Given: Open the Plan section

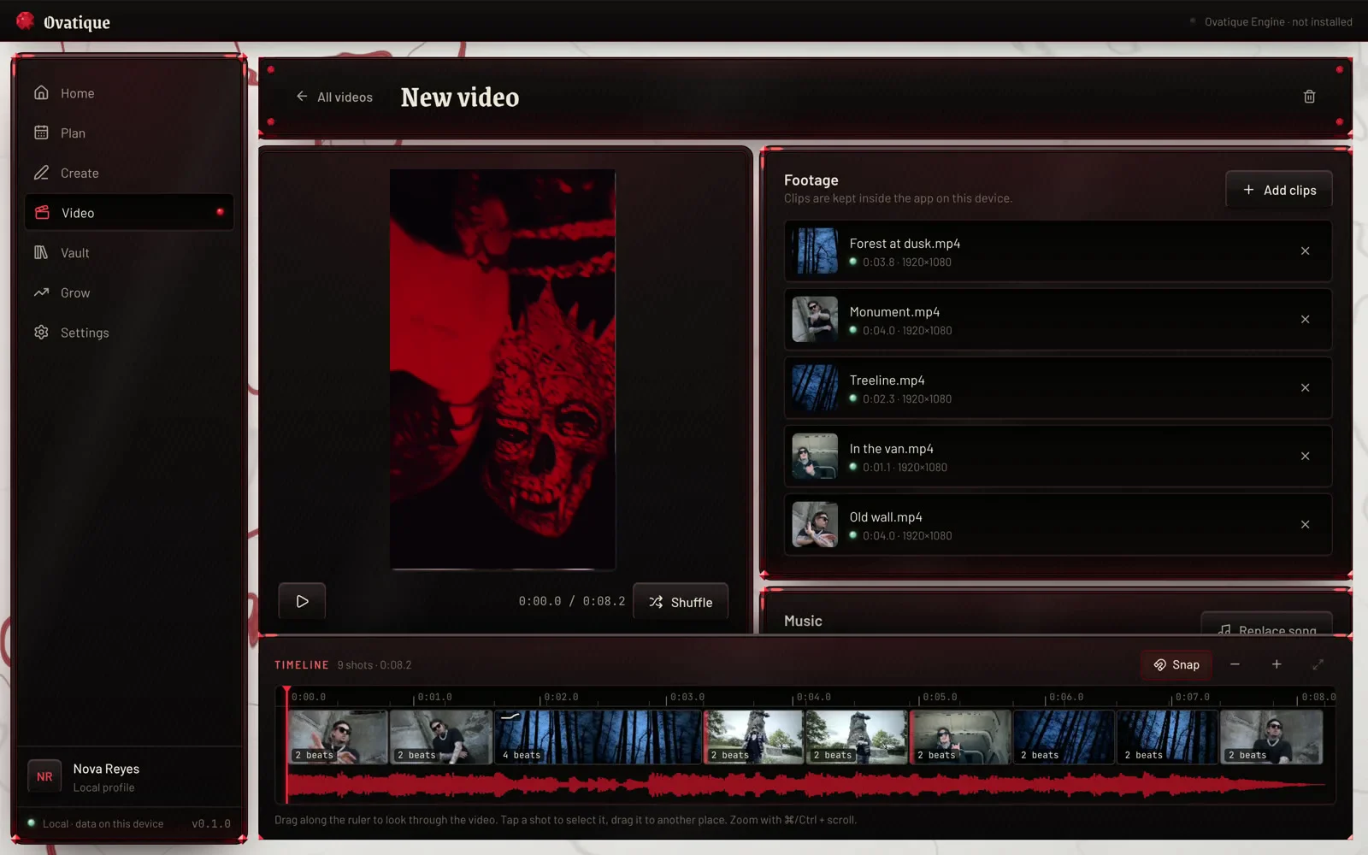Looking at the screenshot, I should tap(129, 133).
